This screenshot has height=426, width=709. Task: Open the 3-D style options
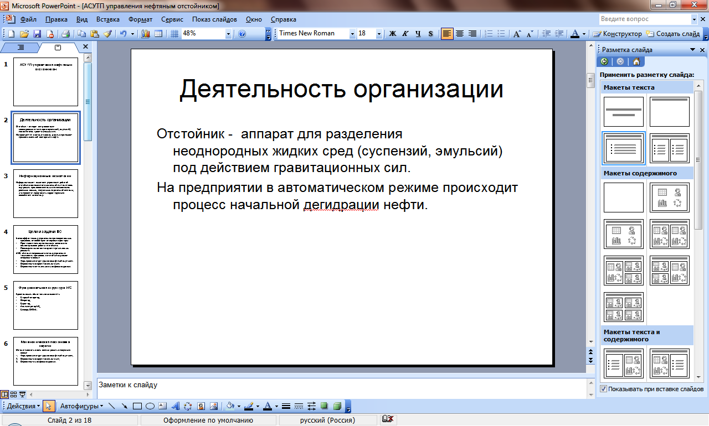(337, 406)
